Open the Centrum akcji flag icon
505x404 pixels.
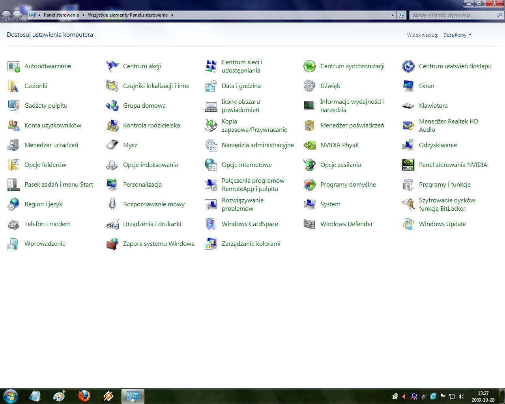click(112, 66)
